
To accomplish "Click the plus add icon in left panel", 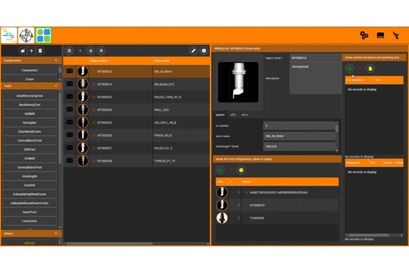I will pyautogui.click(x=31, y=51).
